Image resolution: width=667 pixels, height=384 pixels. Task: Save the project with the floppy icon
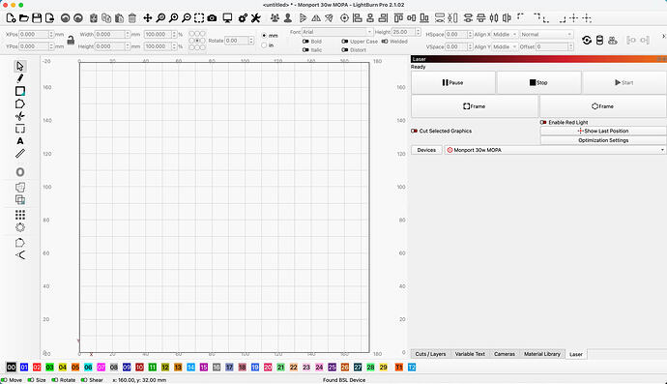pyautogui.click(x=37, y=17)
